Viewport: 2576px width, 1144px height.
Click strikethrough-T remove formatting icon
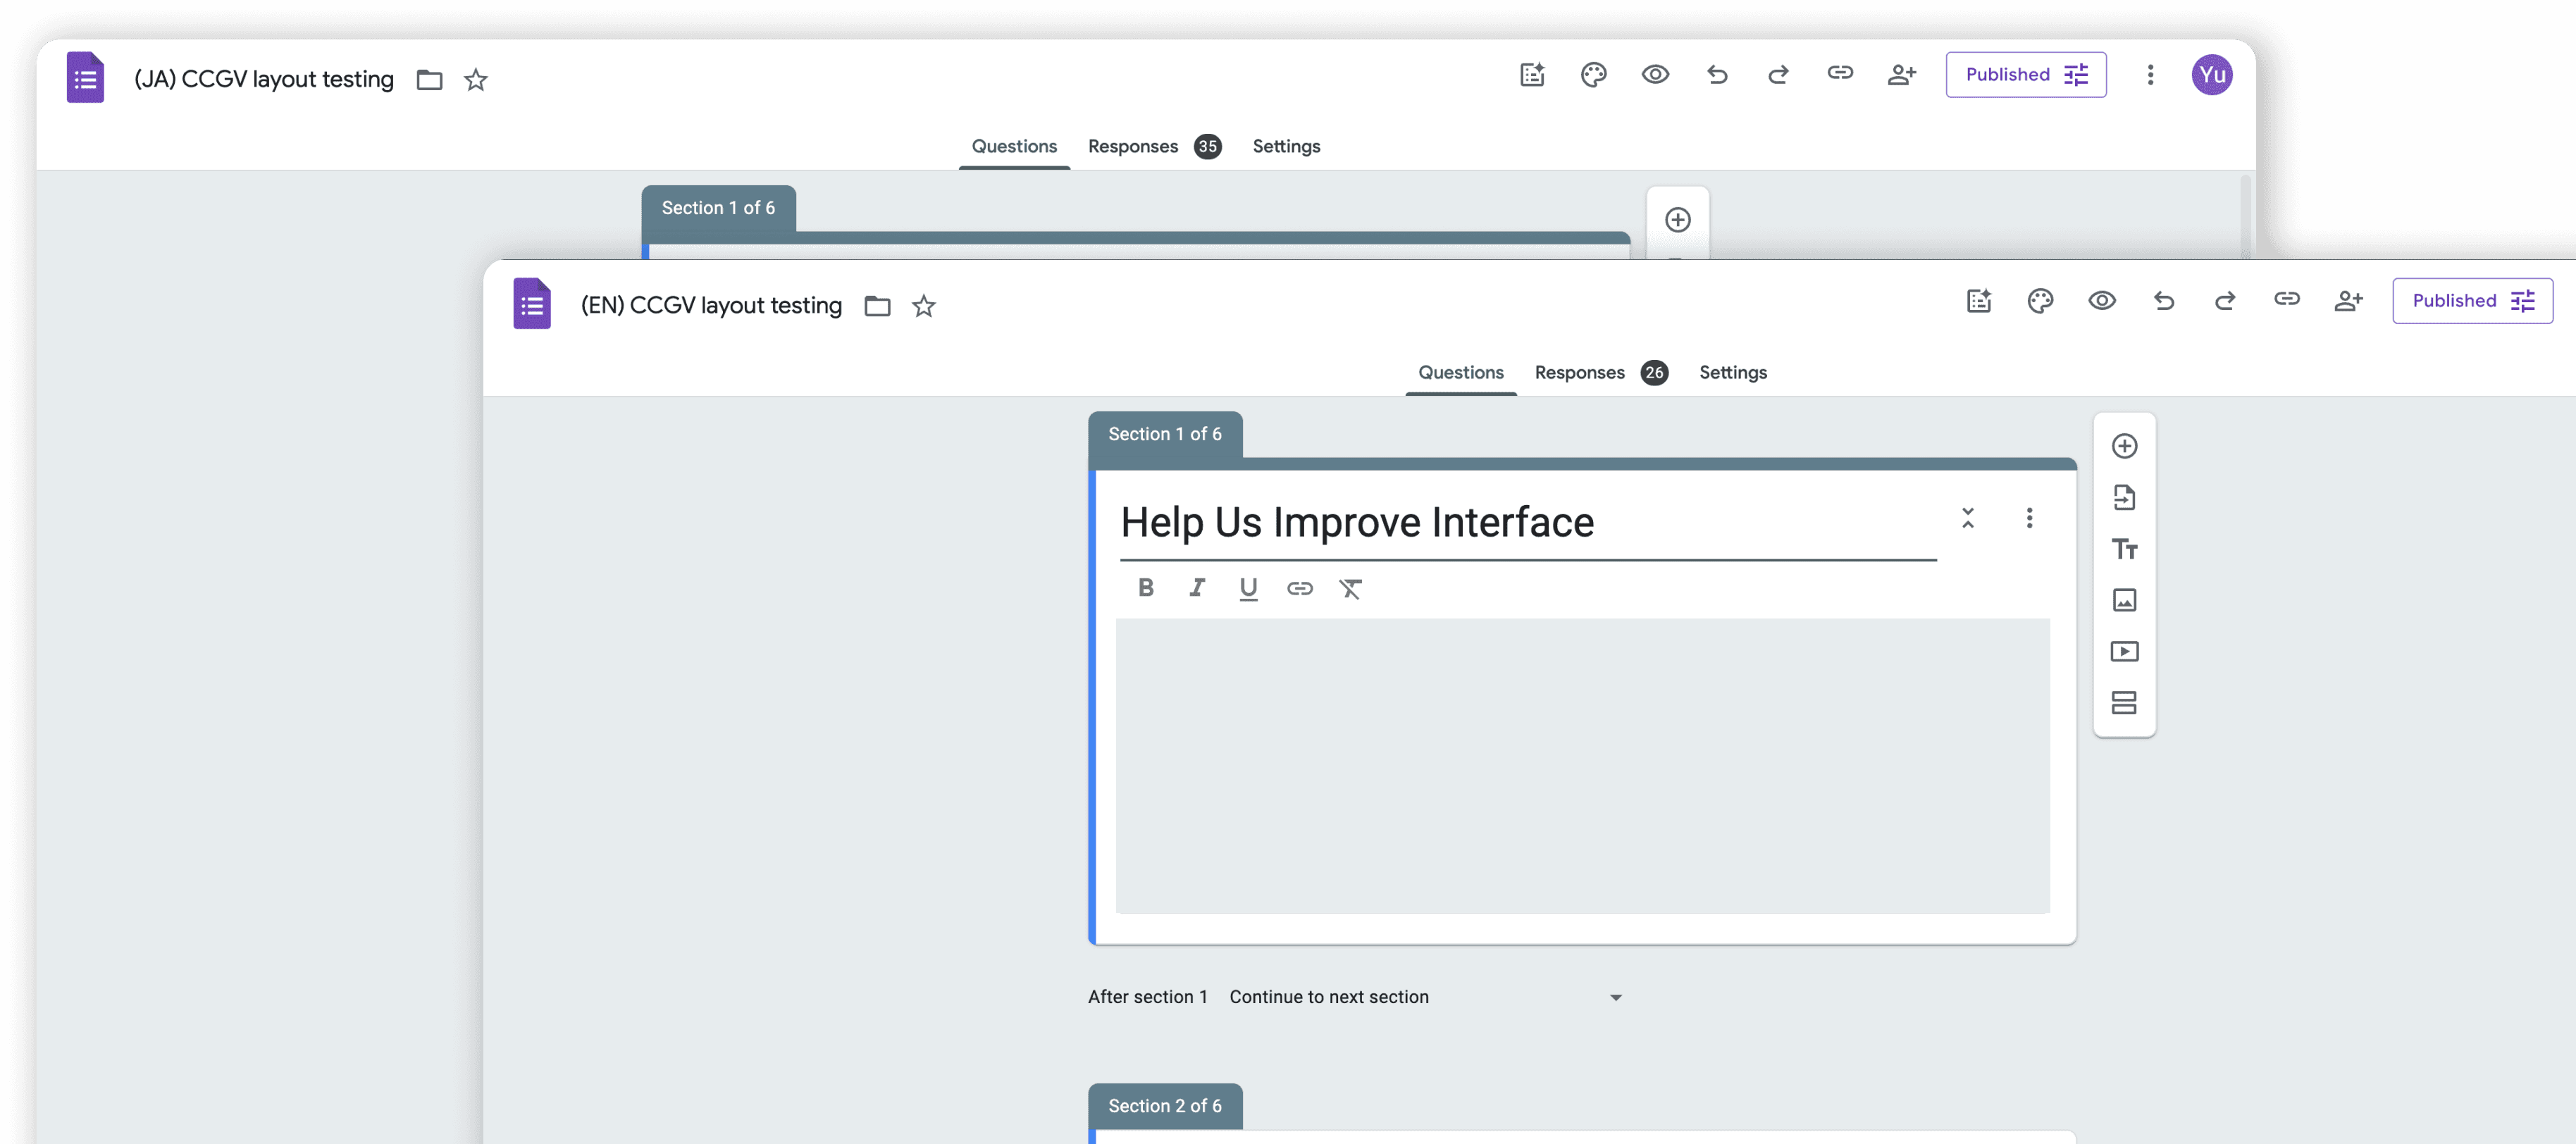[1350, 588]
